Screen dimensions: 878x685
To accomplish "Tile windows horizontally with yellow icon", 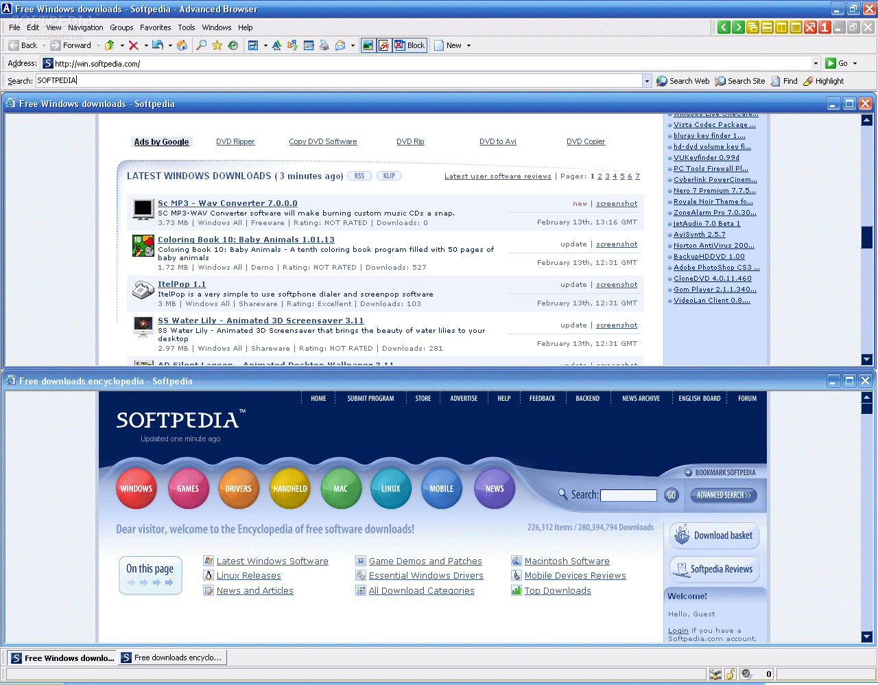I will (x=767, y=27).
